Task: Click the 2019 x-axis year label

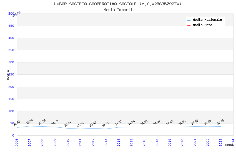Action: [170, 142]
